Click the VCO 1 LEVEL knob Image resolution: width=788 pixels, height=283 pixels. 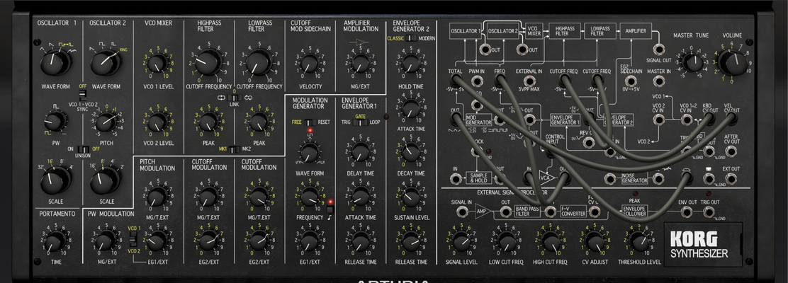(157, 64)
